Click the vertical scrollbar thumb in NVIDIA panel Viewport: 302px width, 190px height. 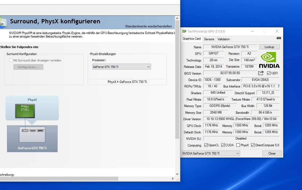coord(177,79)
